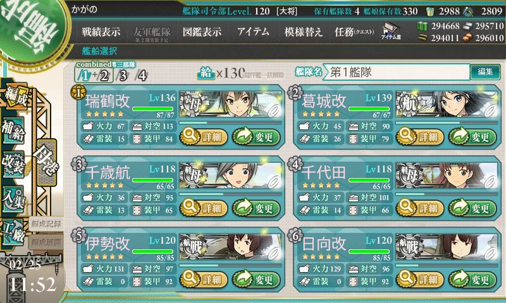Open the 補給 (resupply) sidebar icon
The width and height of the screenshot is (506, 303).
tap(13, 130)
